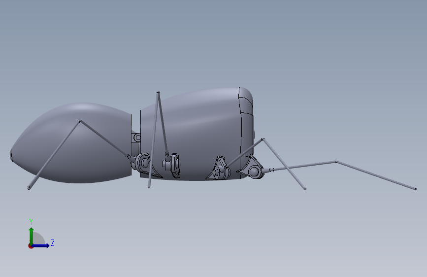This screenshot has width=427, height=277.
Task: Click the top apex of the tall middle leg
Action: [158, 93]
